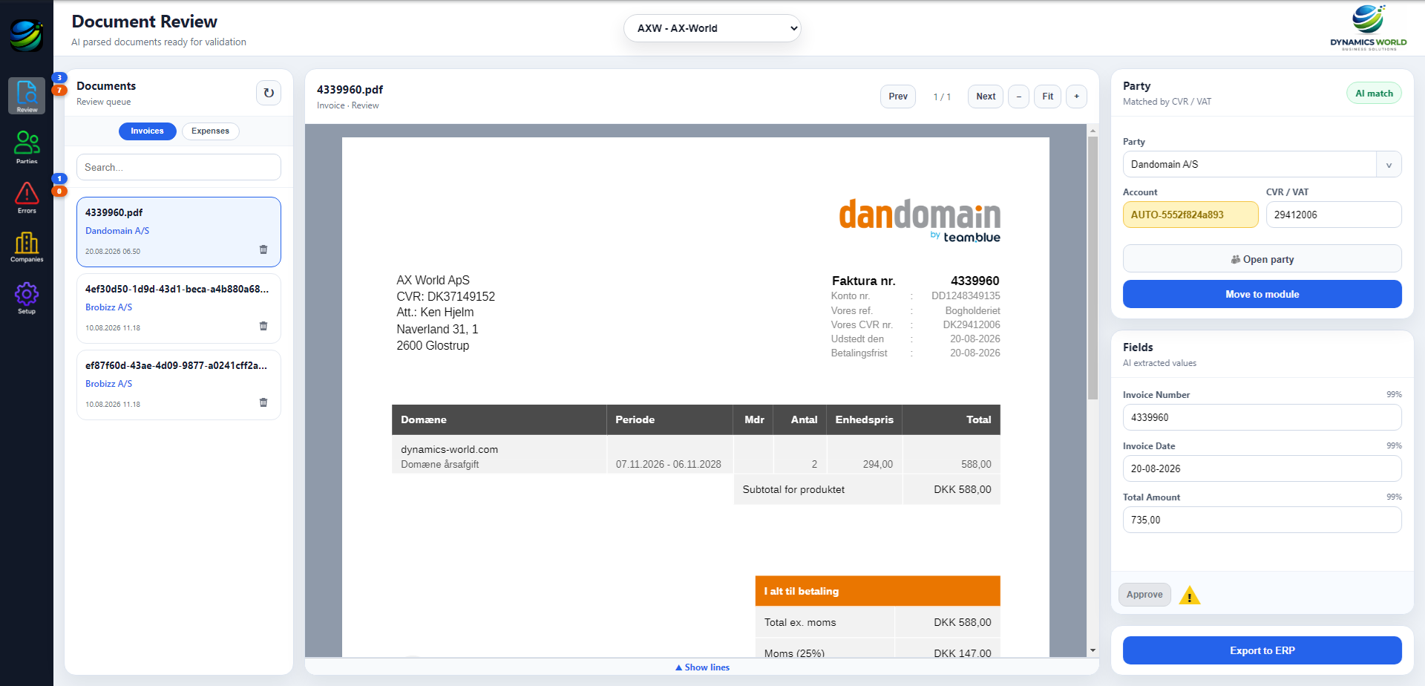Open the 4ef30d50-1d9d document card
The image size is (1425, 686).
click(179, 308)
